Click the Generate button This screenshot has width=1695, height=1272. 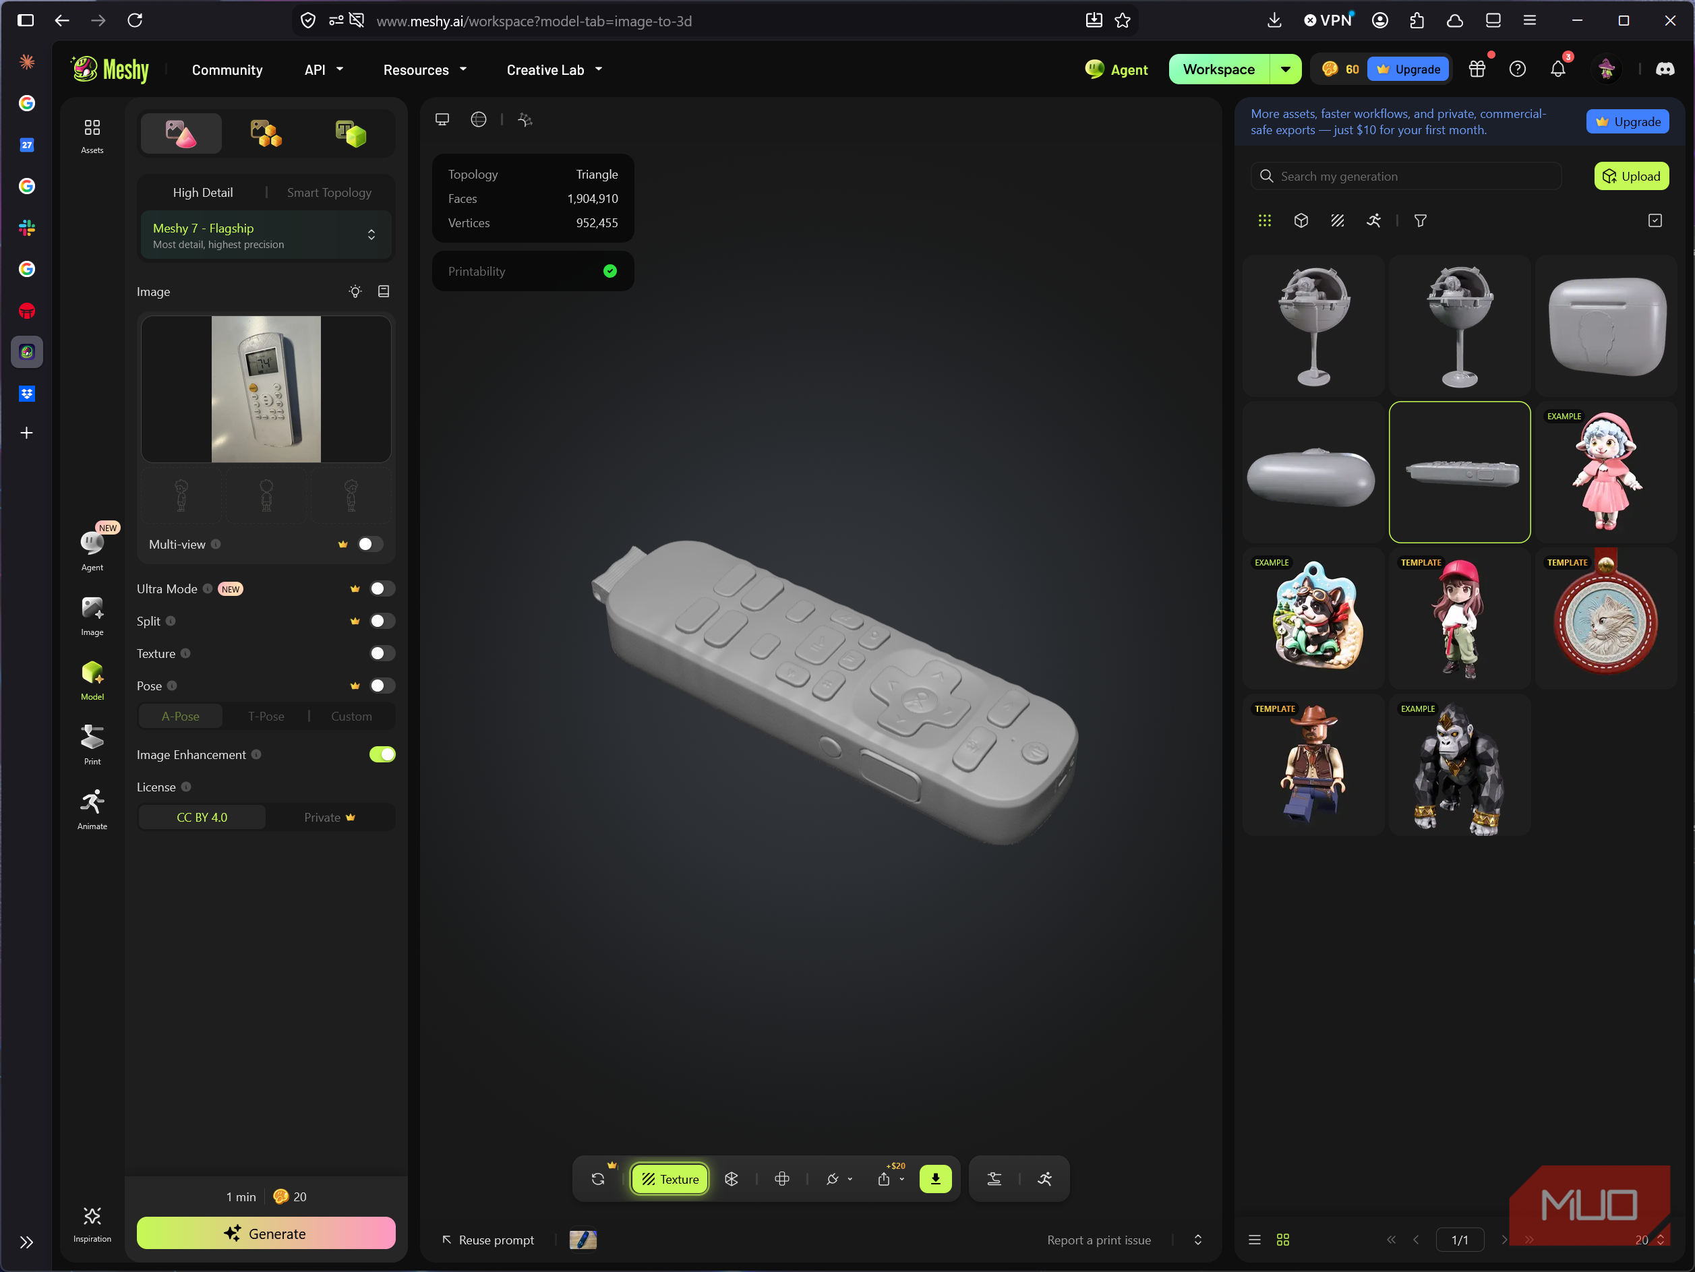pyautogui.click(x=266, y=1233)
